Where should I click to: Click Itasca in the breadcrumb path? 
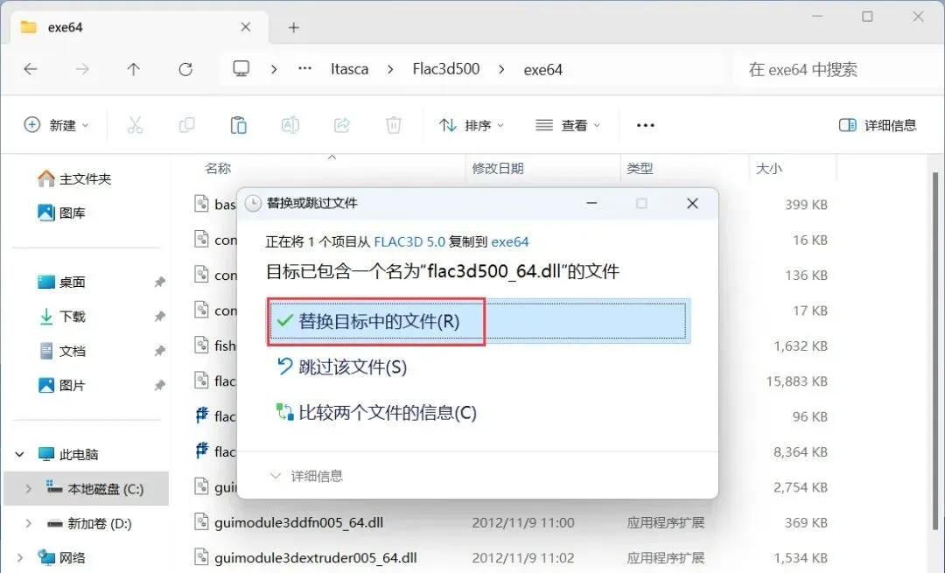click(x=349, y=69)
